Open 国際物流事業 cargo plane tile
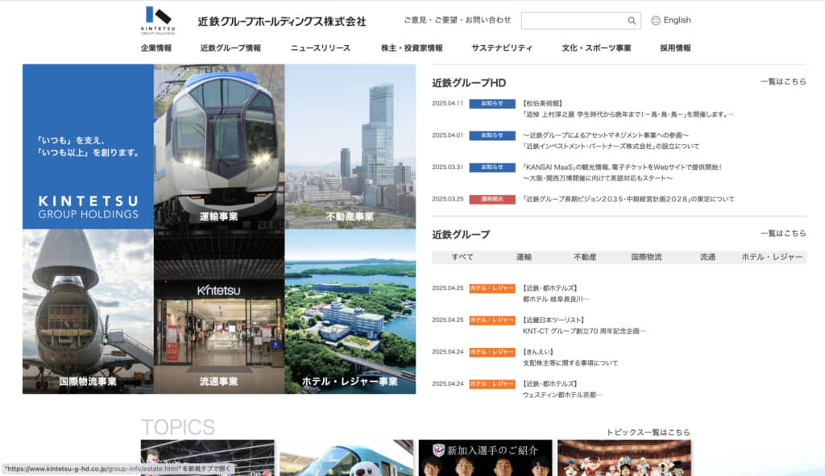The height and width of the screenshot is (476, 825). 88,312
